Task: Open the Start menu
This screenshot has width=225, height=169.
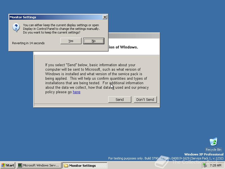Action: [8, 165]
